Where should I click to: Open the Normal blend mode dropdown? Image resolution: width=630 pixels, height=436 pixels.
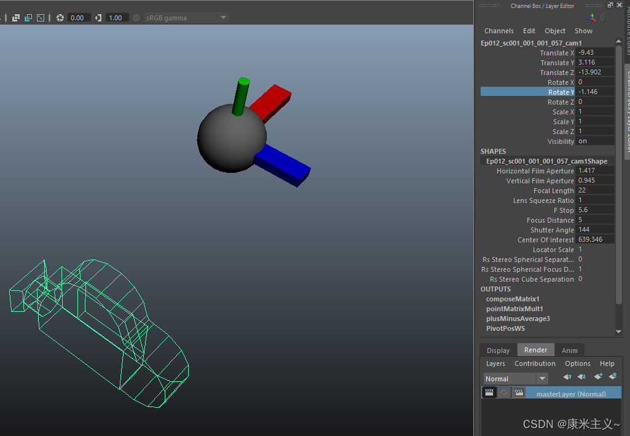(x=516, y=379)
